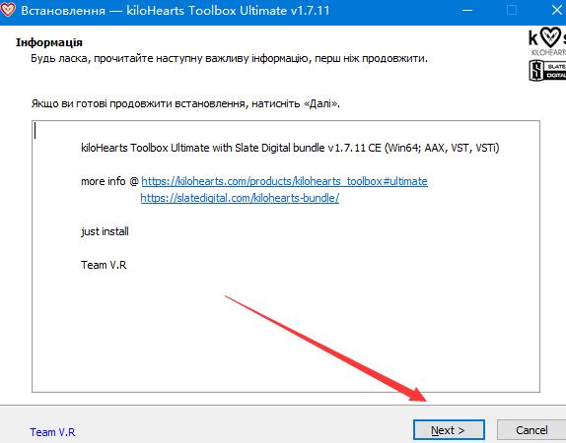
Task: Minimize the installer window
Action: click(x=467, y=10)
